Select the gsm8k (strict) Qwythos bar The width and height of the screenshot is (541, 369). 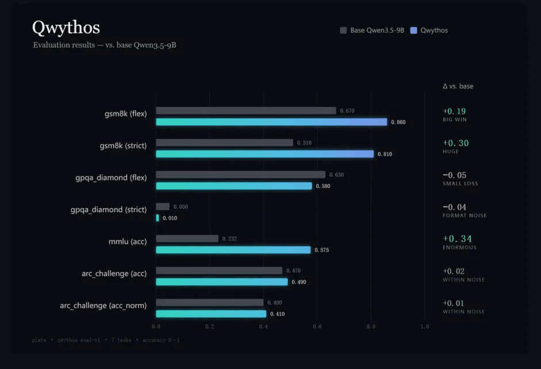[x=265, y=154]
